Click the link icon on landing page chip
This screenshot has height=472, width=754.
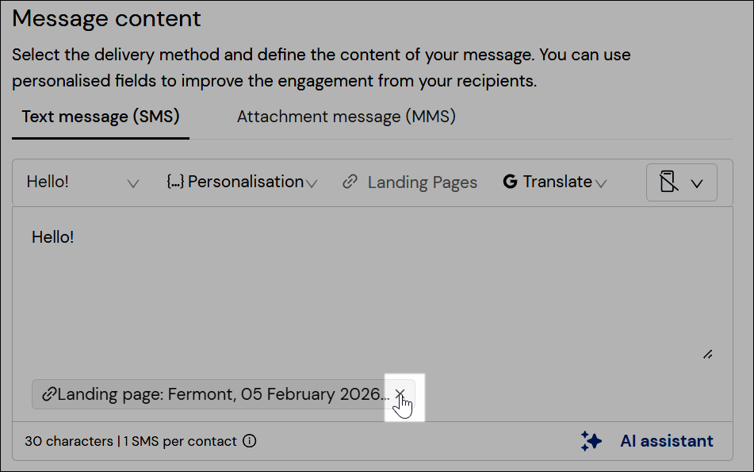pyautogui.click(x=49, y=394)
